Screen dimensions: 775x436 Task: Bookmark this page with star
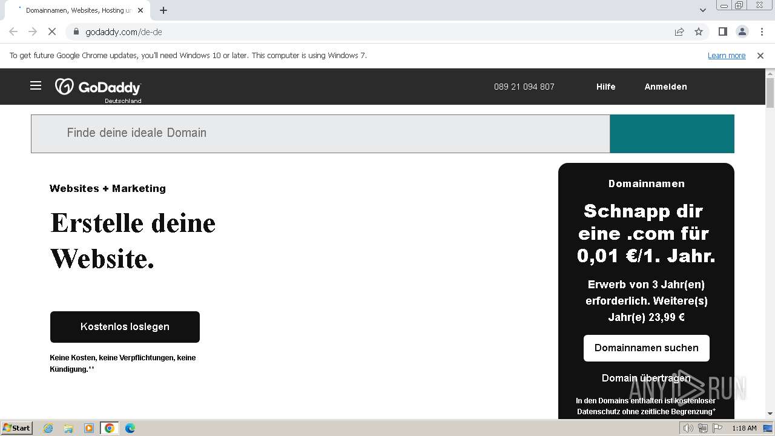pos(699,31)
